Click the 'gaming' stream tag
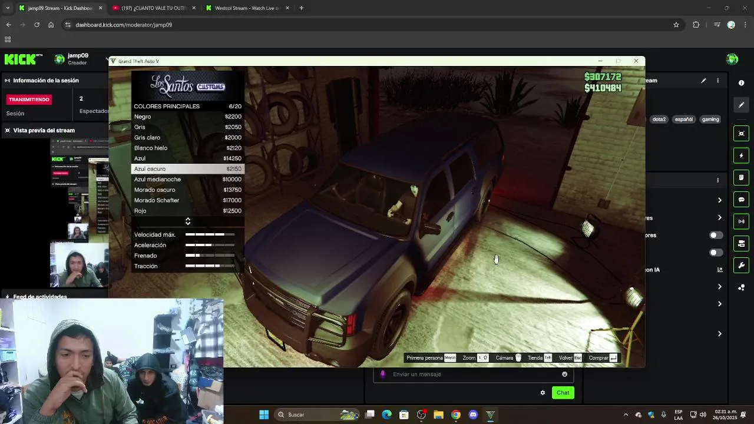Viewport: 754px width, 424px height. pyautogui.click(x=710, y=120)
